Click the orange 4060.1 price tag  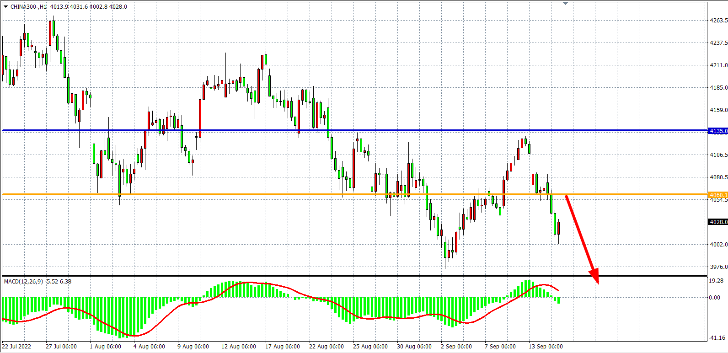coord(717,195)
